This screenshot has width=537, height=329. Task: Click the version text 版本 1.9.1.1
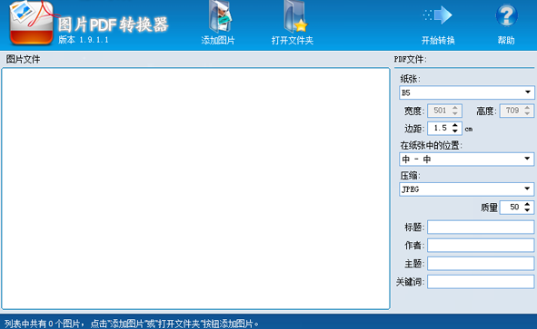84,40
